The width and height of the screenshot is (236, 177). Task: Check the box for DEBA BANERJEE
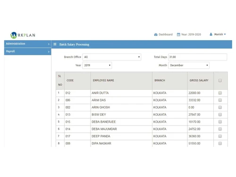coord(220,122)
